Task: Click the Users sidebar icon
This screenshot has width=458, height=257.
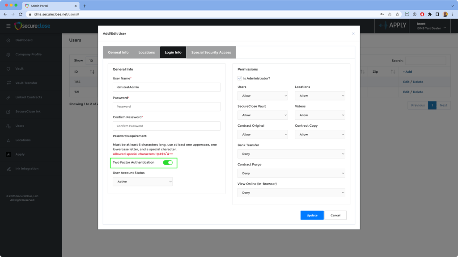Action: click(8, 126)
